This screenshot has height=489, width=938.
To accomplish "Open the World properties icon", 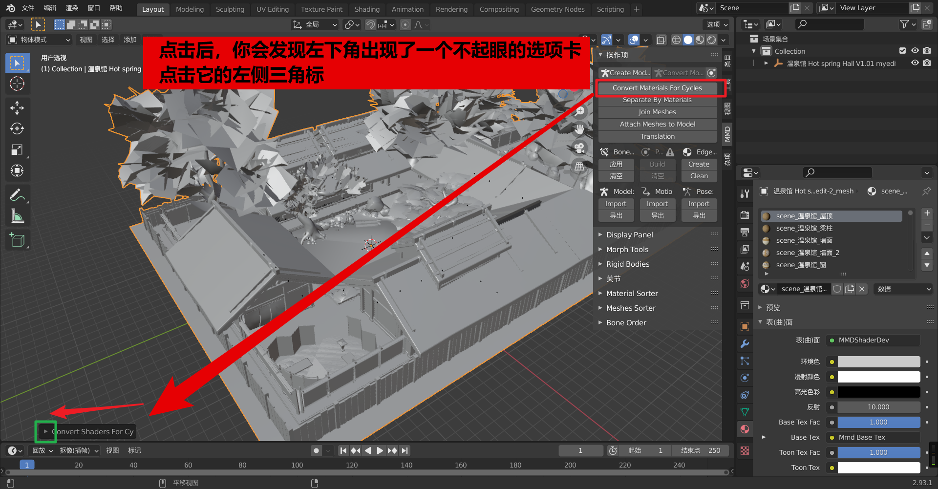I will pos(745,283).
